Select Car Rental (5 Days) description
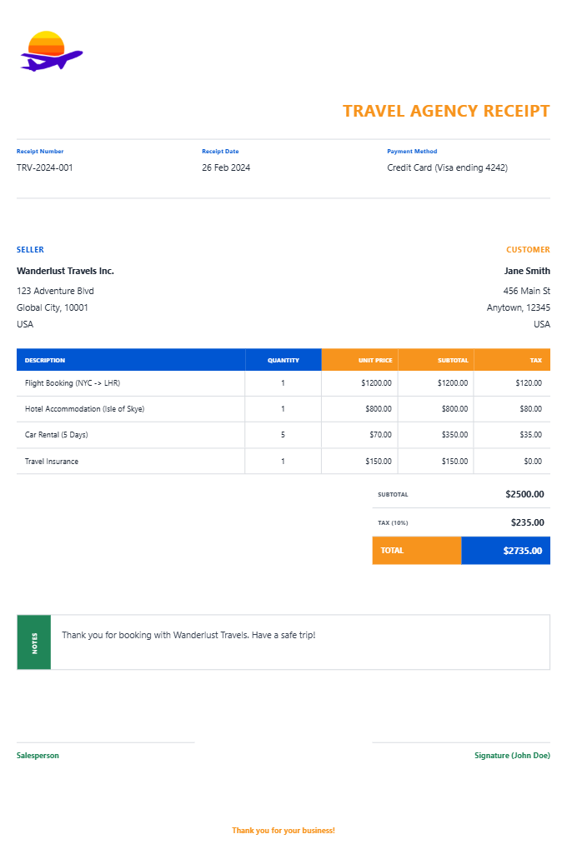 point(56,435)
